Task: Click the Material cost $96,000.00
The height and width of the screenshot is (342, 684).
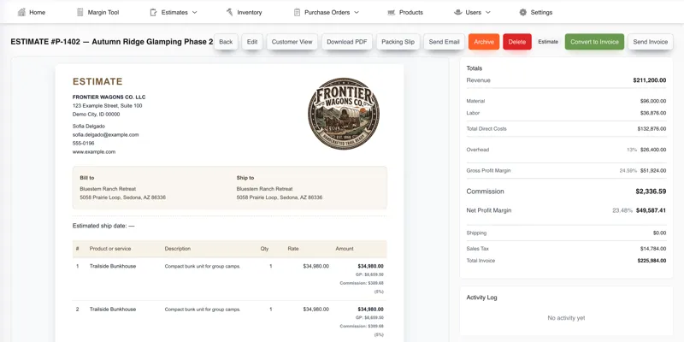Action: 653,101
